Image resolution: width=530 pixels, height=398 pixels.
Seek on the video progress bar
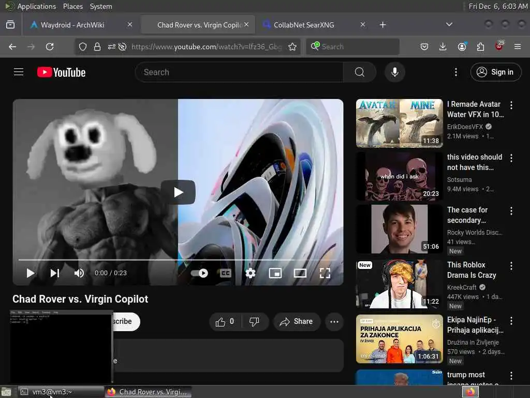pyautogui.click(x=178, y=260)
